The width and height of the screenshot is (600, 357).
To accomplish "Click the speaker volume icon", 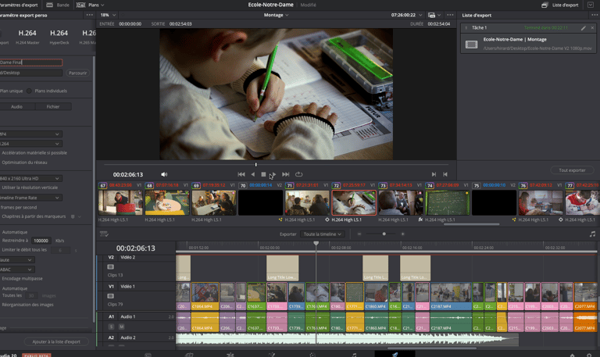I will pos(164,174).
